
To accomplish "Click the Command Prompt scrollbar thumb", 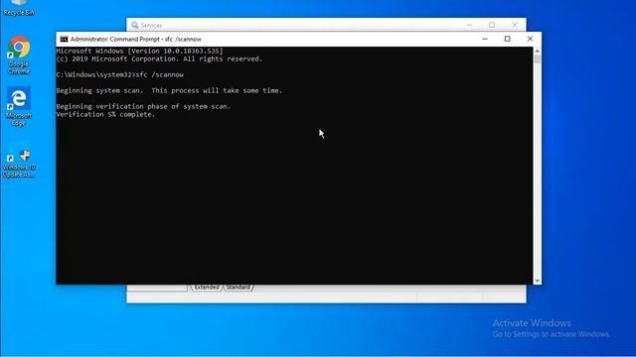I will 537,59.
